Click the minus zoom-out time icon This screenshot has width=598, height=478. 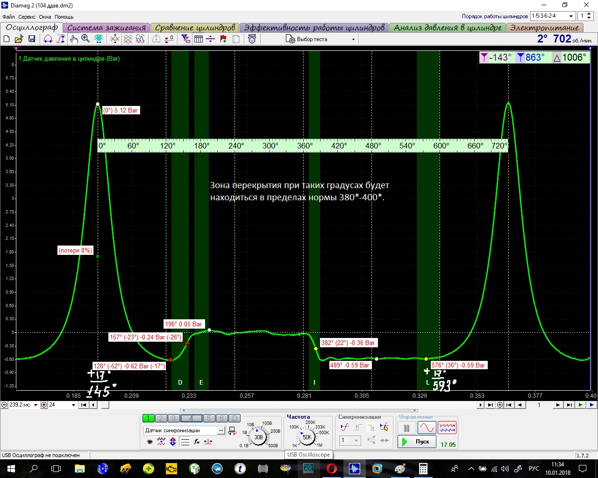[4, 405]
